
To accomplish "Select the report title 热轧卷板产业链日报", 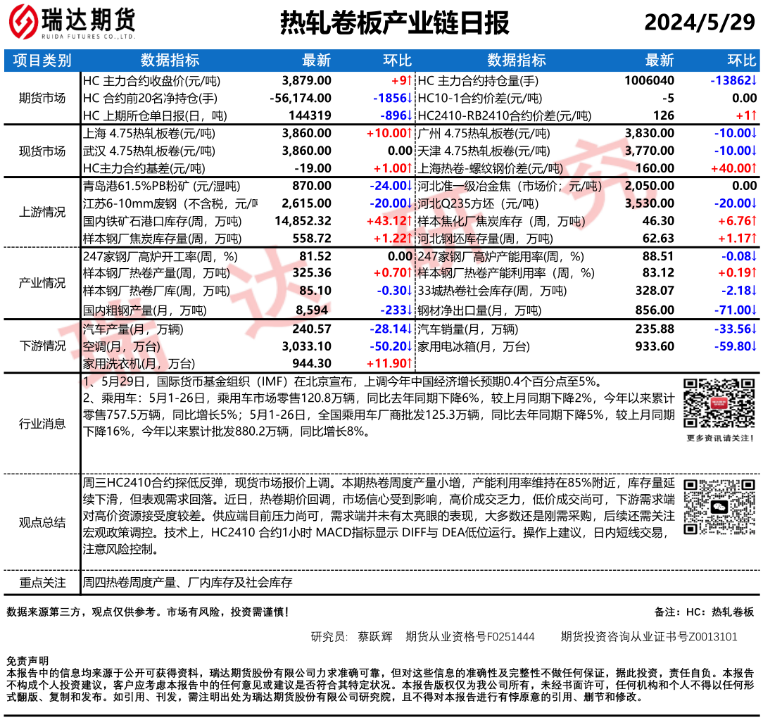I will pyautogui.click(x=394, y=23).
